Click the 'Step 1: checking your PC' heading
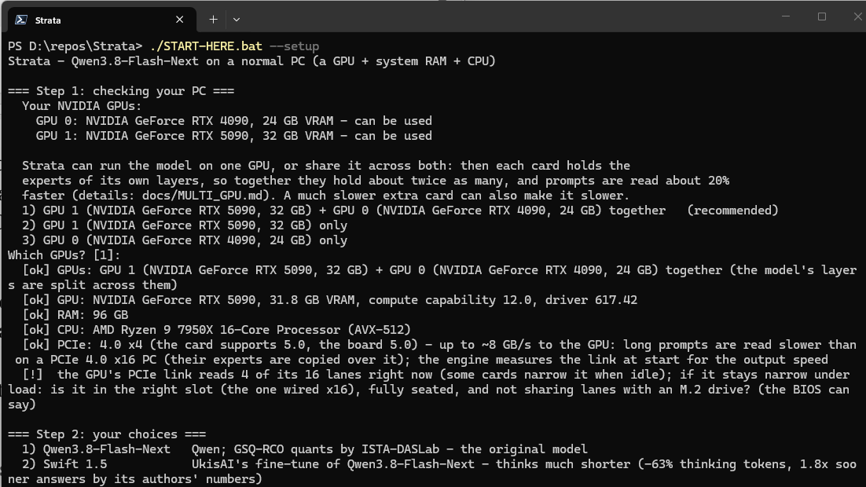 (121, 91)
